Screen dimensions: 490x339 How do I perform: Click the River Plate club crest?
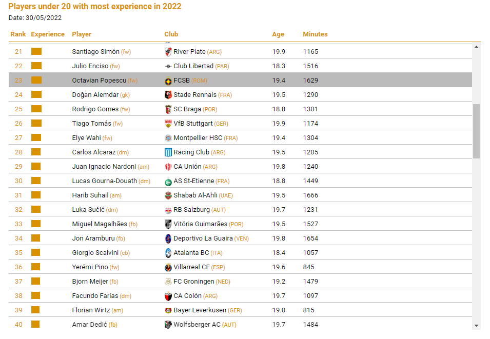point(168,52)
